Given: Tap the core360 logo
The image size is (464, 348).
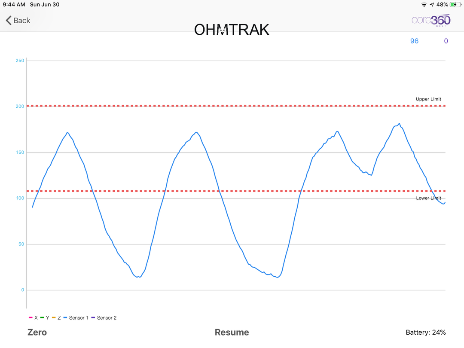Looking at the screenshot, I should click(431, 20).
